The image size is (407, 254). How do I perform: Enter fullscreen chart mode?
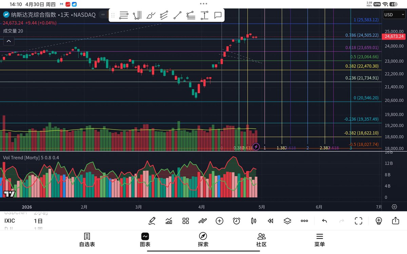click(x=358, y=221)
